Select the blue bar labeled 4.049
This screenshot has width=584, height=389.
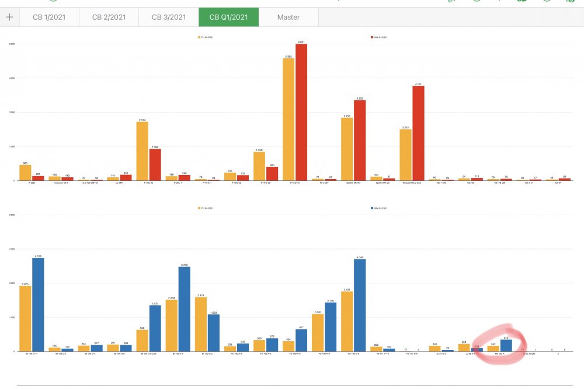[360, 306]
